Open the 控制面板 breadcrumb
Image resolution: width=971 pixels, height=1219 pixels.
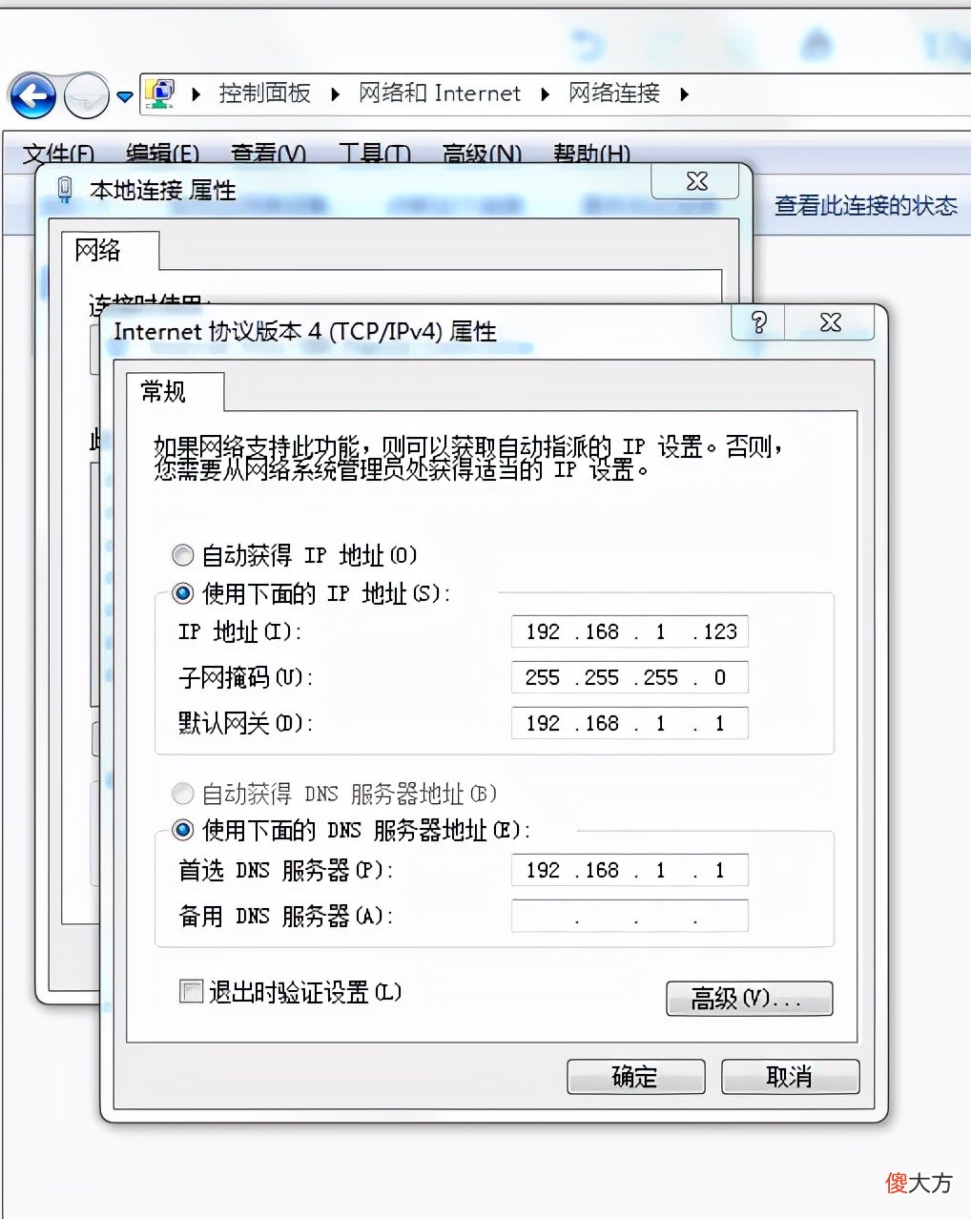(x=264, y=93)
